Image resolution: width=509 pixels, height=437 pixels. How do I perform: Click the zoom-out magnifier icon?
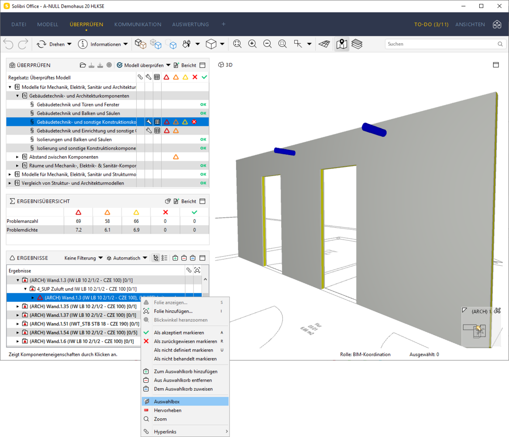[267, 44]
